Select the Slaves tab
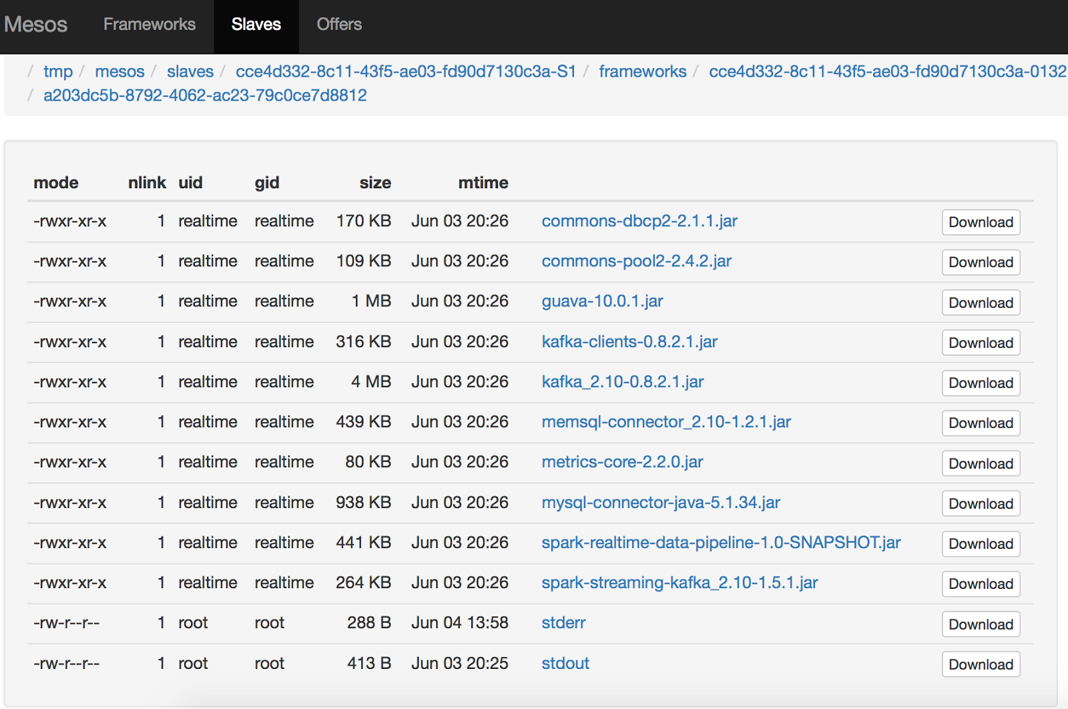 256,24
